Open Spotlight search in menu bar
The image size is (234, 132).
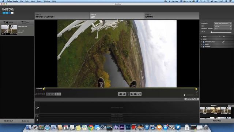pos(226,1)
